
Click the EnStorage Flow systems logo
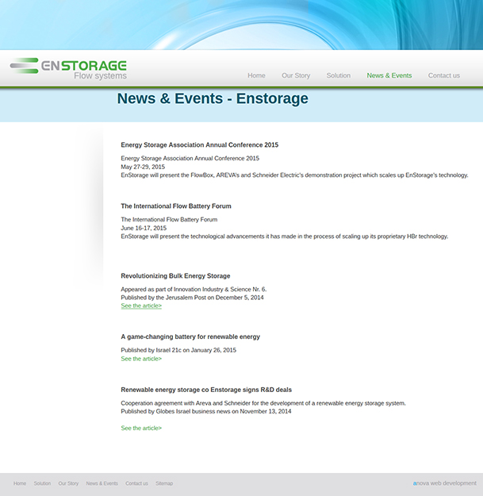coord(68,68)
